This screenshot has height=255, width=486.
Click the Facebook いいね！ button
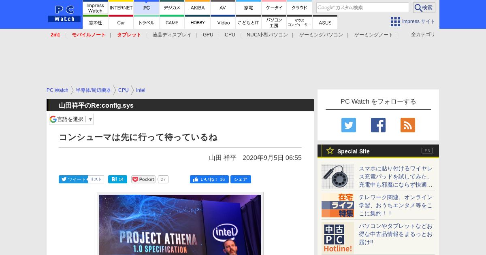point(209,179)
